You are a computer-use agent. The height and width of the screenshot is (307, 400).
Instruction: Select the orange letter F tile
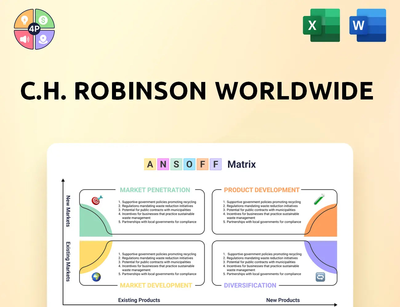tap(202, 164)
